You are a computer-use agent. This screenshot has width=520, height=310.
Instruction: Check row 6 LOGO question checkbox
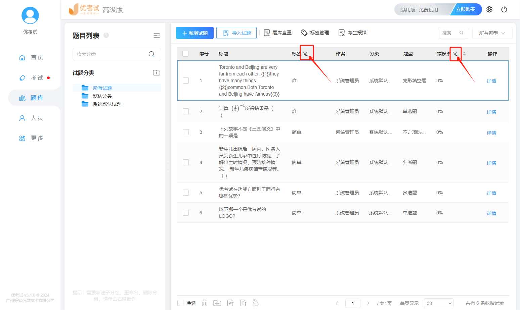tap(186, 213)
